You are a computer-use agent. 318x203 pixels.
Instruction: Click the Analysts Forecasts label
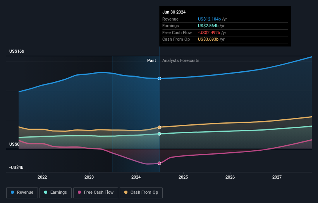coord(181,61)
